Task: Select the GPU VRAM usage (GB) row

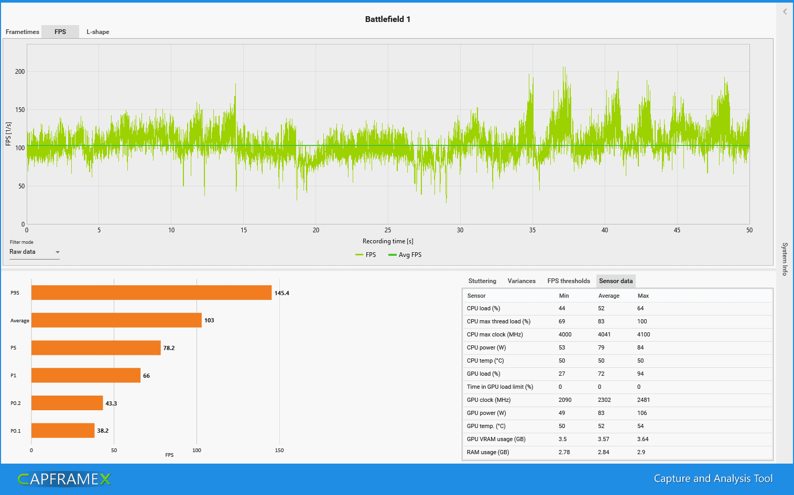Action: pos(617,440)
